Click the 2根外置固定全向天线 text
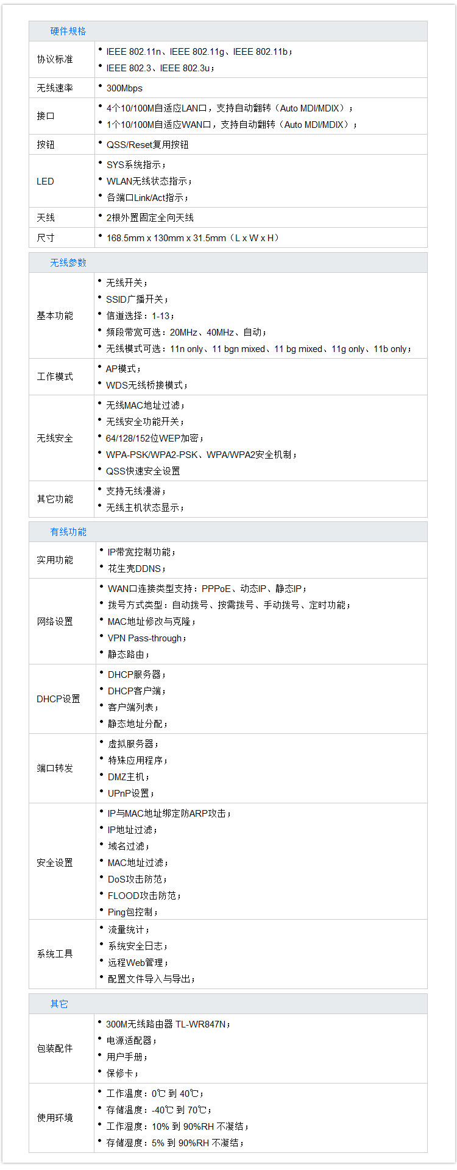Image resolution: width=457 pixels, height=1170 pixels. point(150,217)
